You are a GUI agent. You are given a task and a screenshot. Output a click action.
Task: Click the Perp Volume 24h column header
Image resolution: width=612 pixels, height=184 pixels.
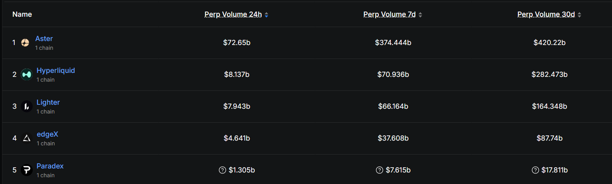pos(233,14)
